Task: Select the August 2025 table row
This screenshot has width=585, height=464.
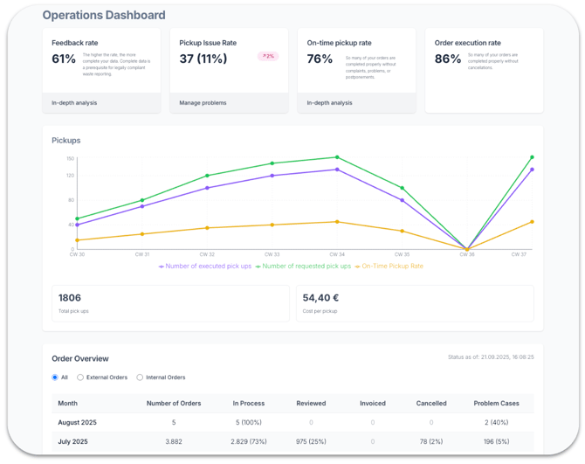Action: pyautogui.click(x=77, y=422)
